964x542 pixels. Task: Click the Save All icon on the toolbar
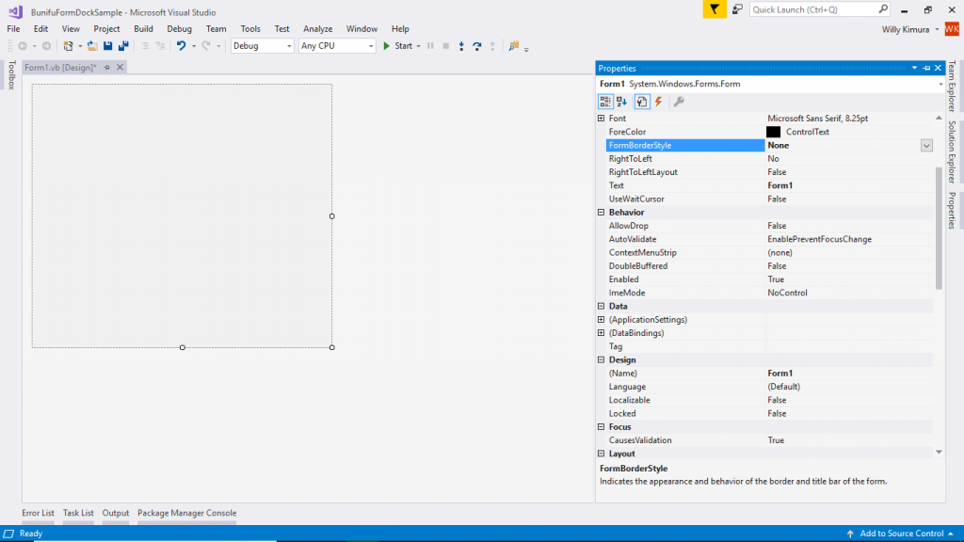point(124,45)
